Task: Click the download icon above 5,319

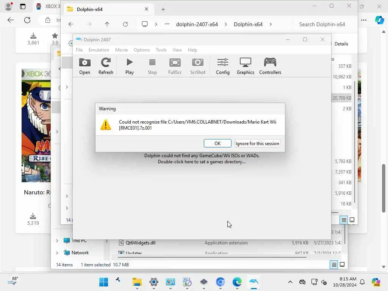Action: pos(33,216)
